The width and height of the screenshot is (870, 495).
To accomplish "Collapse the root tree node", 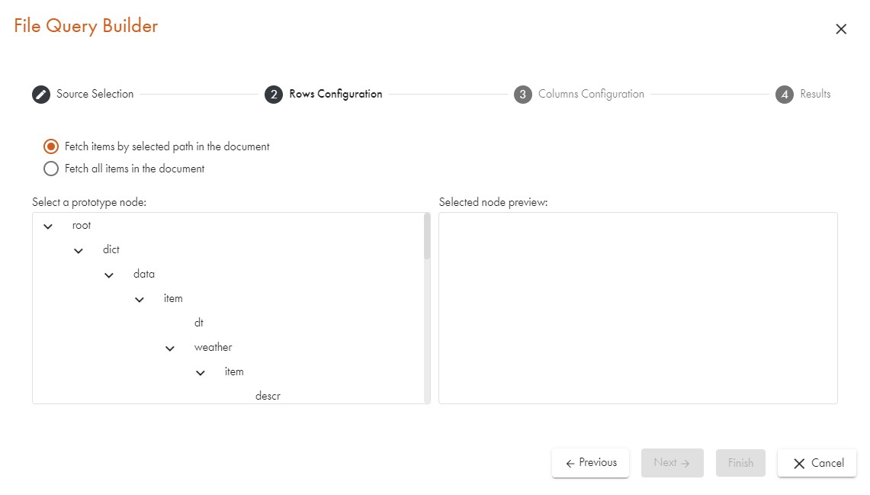I will (x=48, y=227).
